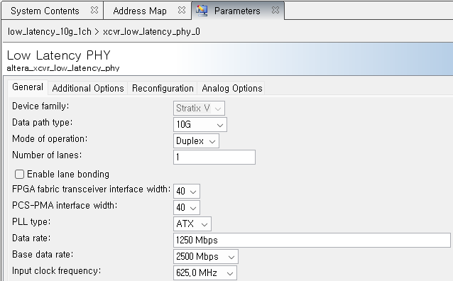Click xcvr_low_latency_phy_0 in the breadcrumb
453x281 pixels.
click(151, 31)
